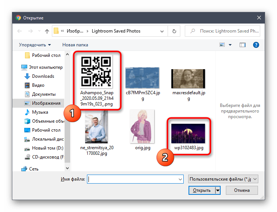Open the view options dropdown arrow
277x212 pixels.
pyautogui.click(x=230, y=45)
